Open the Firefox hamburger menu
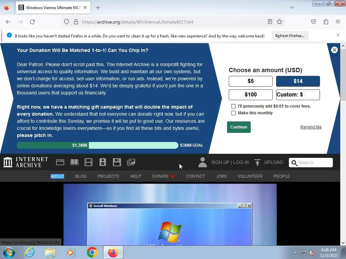Image resolution: width=346 pixels, height=259 pixels. 338,22
